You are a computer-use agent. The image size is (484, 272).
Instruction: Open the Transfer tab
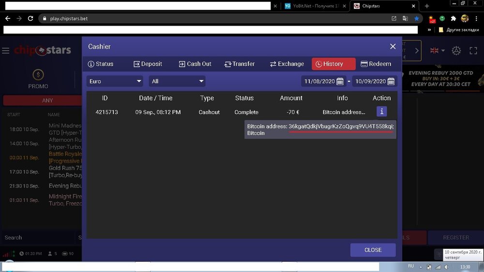point(240,64)
